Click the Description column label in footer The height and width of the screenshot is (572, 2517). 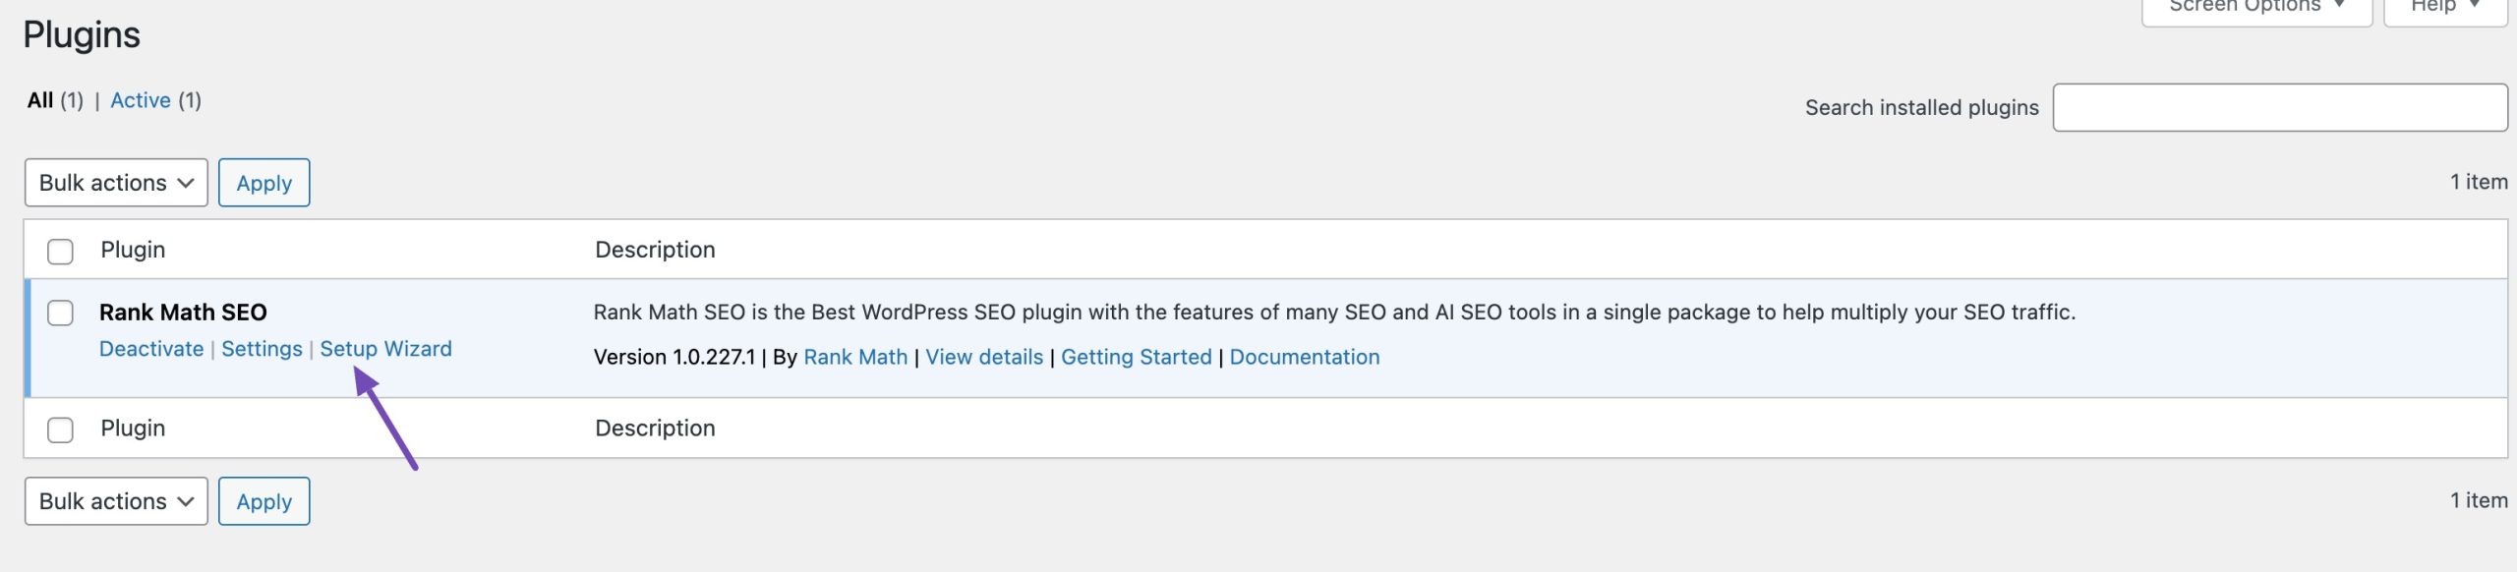tap(655, 429)
